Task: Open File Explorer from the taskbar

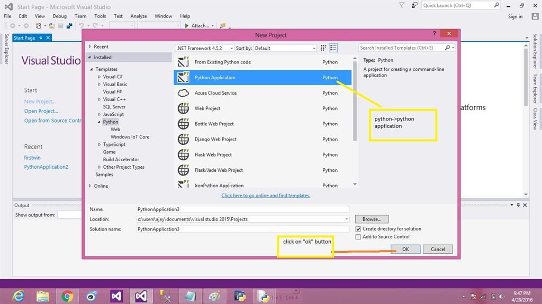Action: (x=43, y=296)
